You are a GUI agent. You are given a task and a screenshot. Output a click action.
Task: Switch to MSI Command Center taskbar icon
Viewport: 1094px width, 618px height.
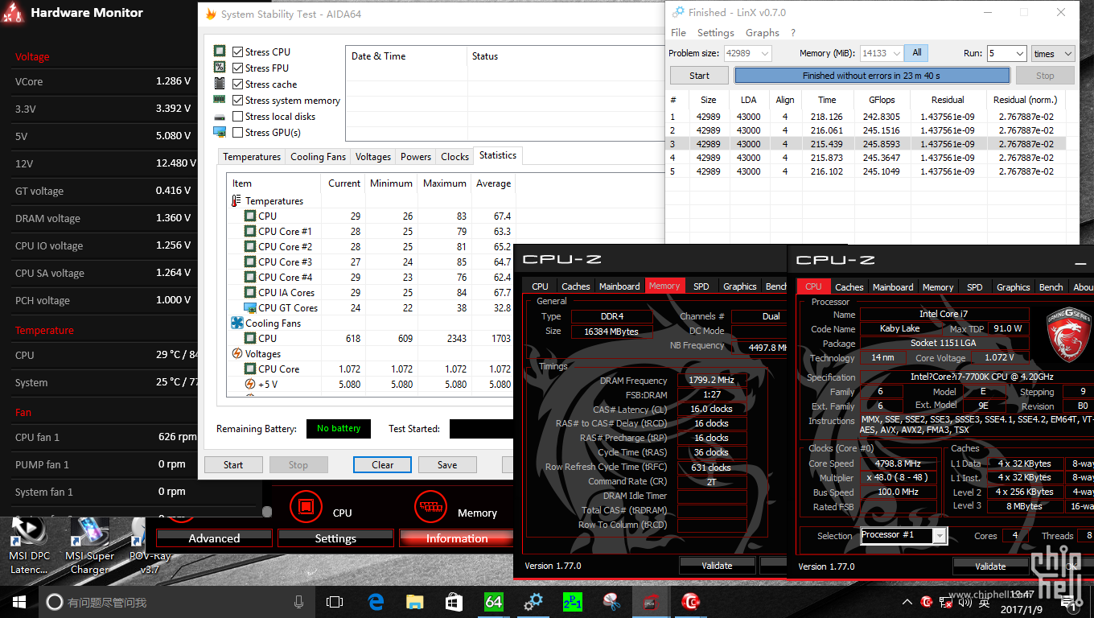[x=690, y=601]
